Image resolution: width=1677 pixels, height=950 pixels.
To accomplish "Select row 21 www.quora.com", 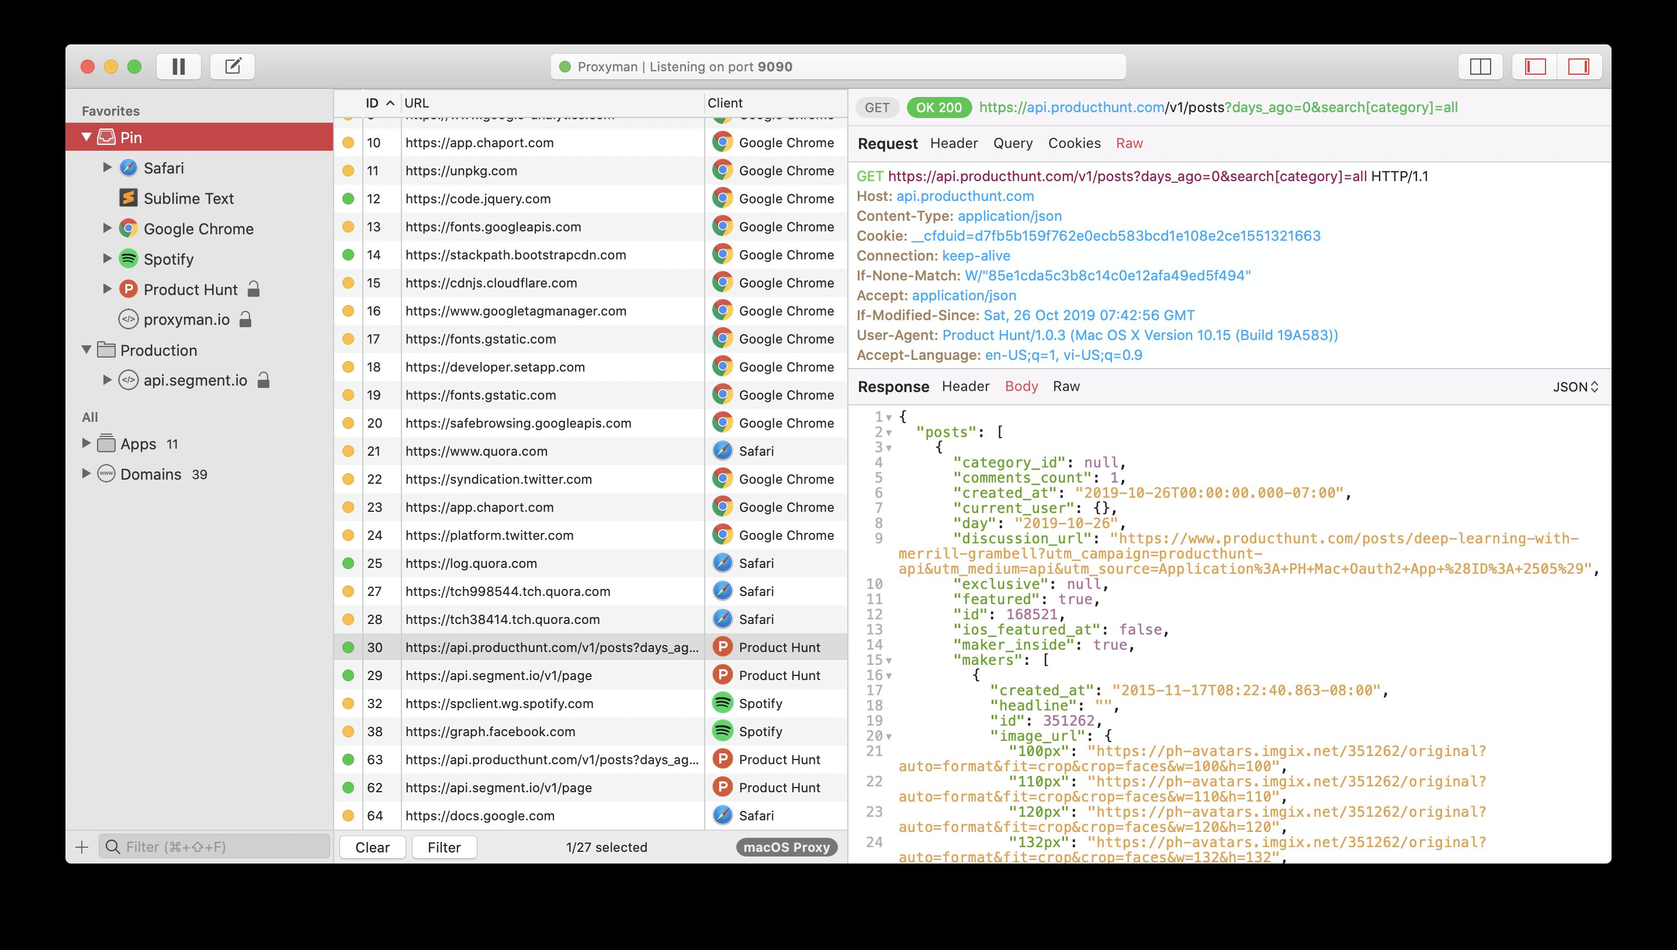I will [591, 451].
